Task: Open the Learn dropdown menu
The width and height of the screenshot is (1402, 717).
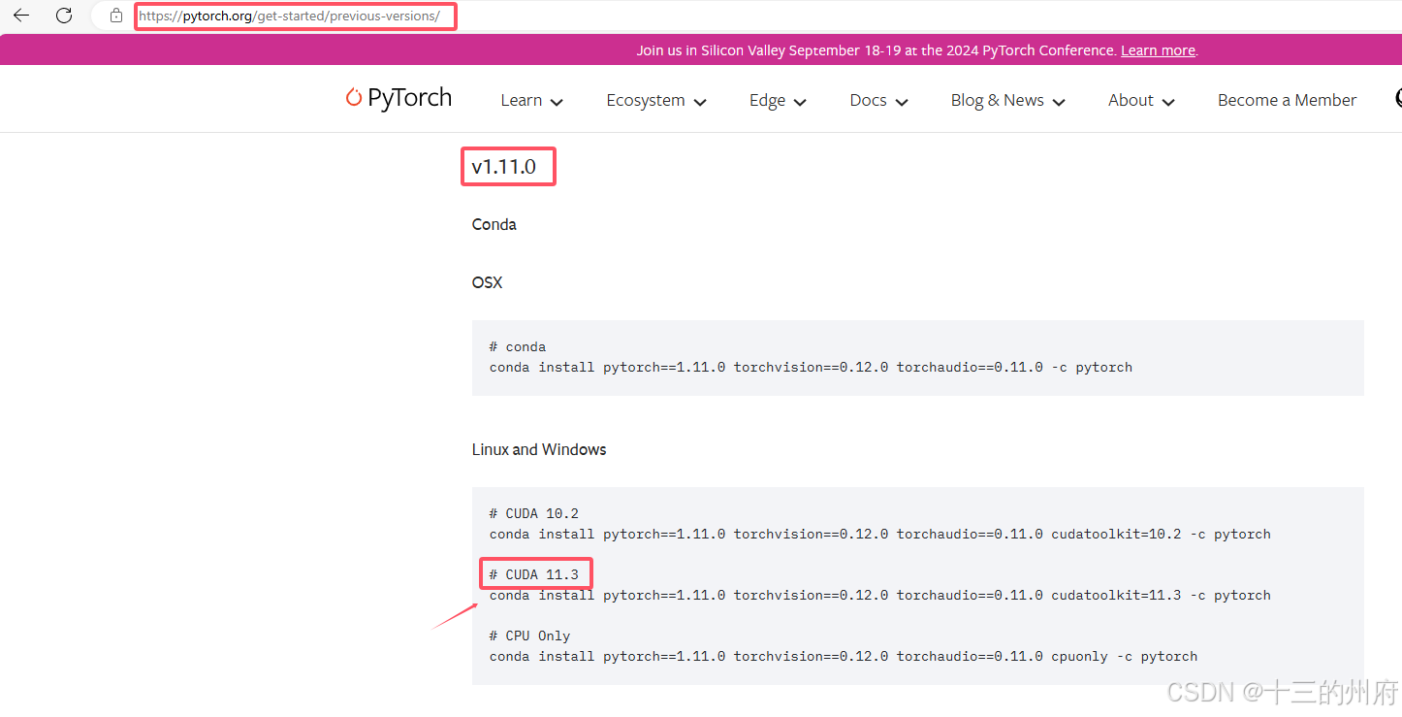Action: (x=531, y=101)
